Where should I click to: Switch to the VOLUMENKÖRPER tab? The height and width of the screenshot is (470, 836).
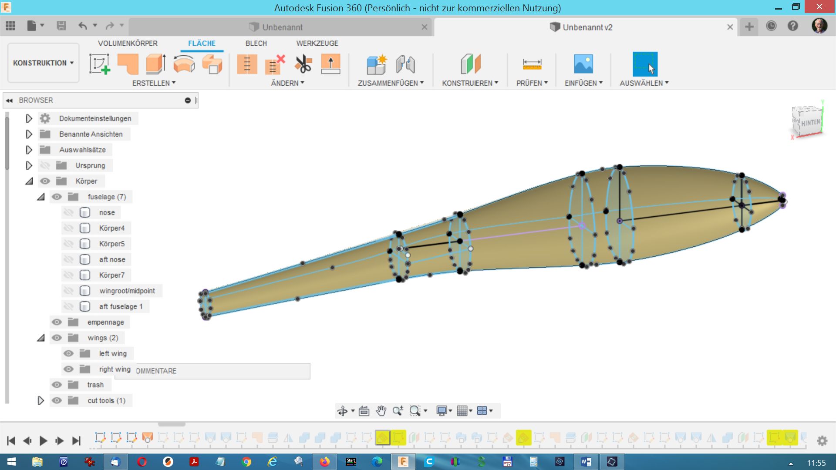pyautogui.click(x=128, y=43)
